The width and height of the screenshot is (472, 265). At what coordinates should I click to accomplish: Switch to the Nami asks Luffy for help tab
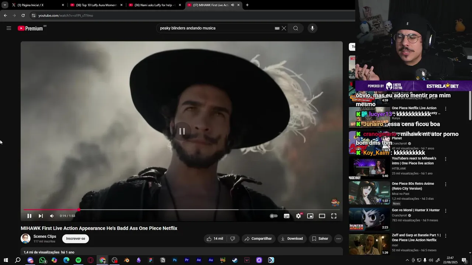pyautogui.click(x=155, y=5)
